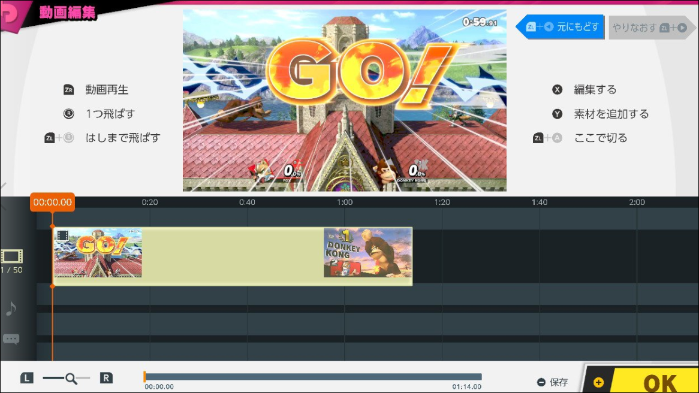Click the plus icon beside OK

point(599,382)
